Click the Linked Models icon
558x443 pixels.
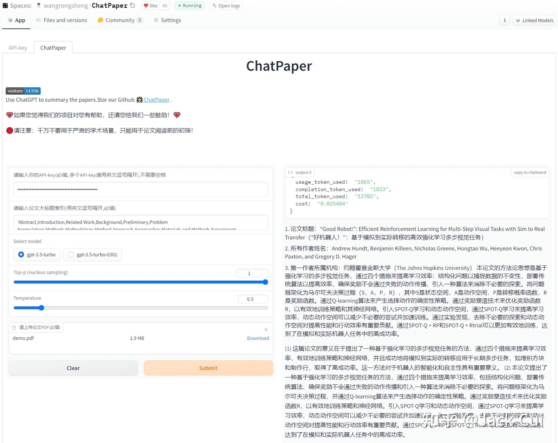pyautogui.click(x=518, y=20)
